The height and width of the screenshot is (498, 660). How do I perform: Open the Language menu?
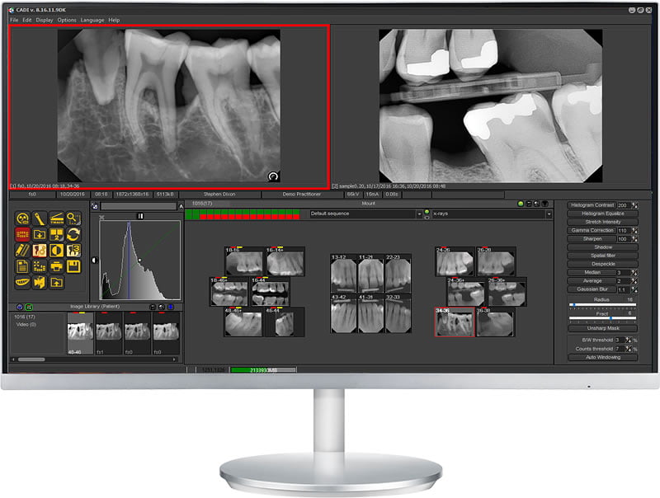[x=92, y=20]
